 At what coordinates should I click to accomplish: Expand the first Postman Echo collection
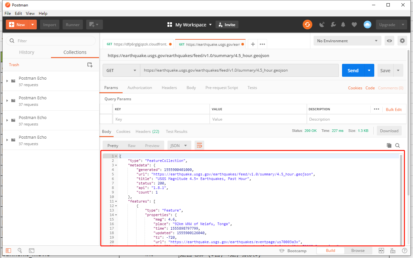(x=7, y=81)
